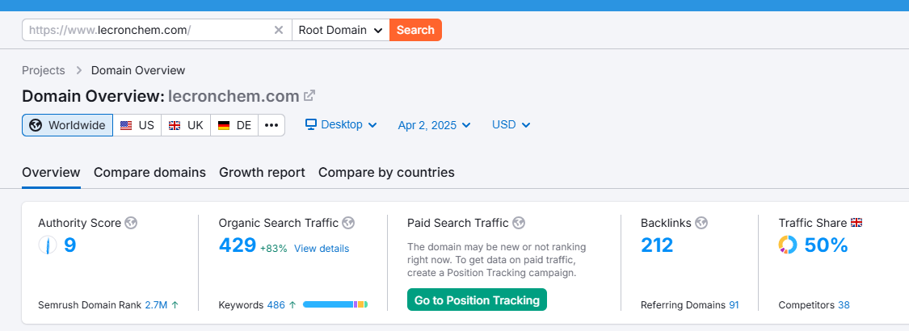Open the USD currency dropdown

[x=511, y=124]
